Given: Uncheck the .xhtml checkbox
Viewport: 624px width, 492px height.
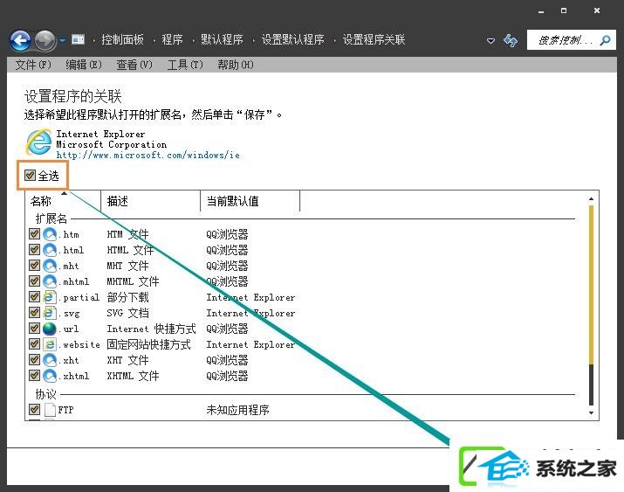Looking at the screenshot, I should [34, 375].
